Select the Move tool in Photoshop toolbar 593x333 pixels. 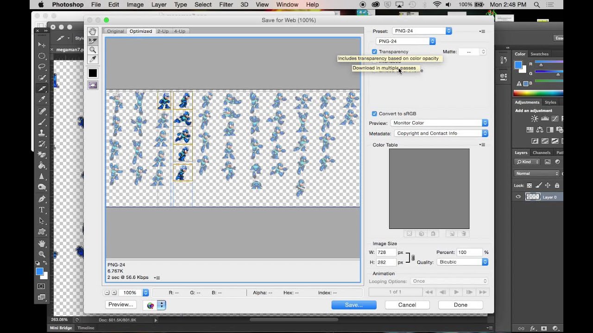tap(42, 45)
